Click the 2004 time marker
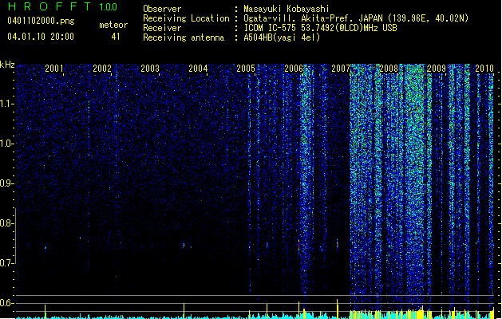The height and width of the screenshot is (319, 502). 198,68
